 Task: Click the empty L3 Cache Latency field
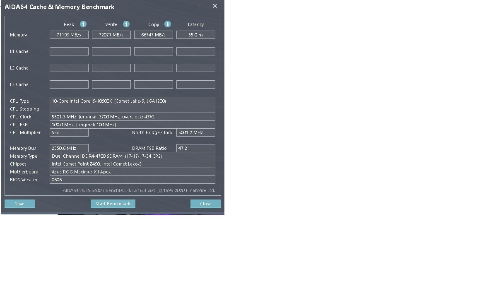click(196, 84)
